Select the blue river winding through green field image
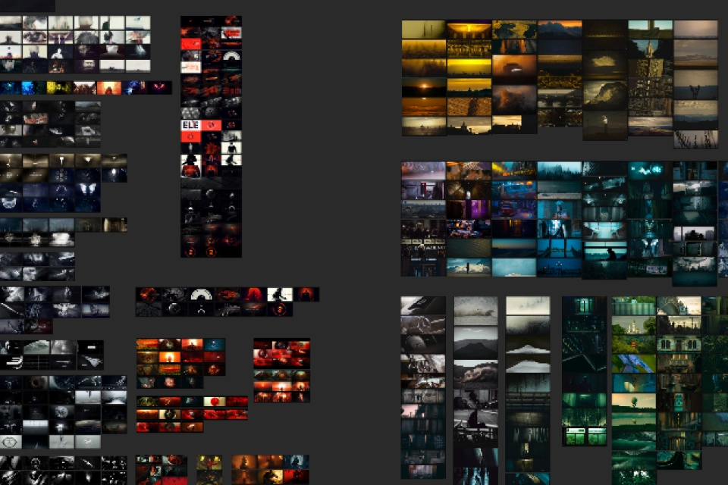This screenshot has height=485, width=728. [x=634, y=364]
